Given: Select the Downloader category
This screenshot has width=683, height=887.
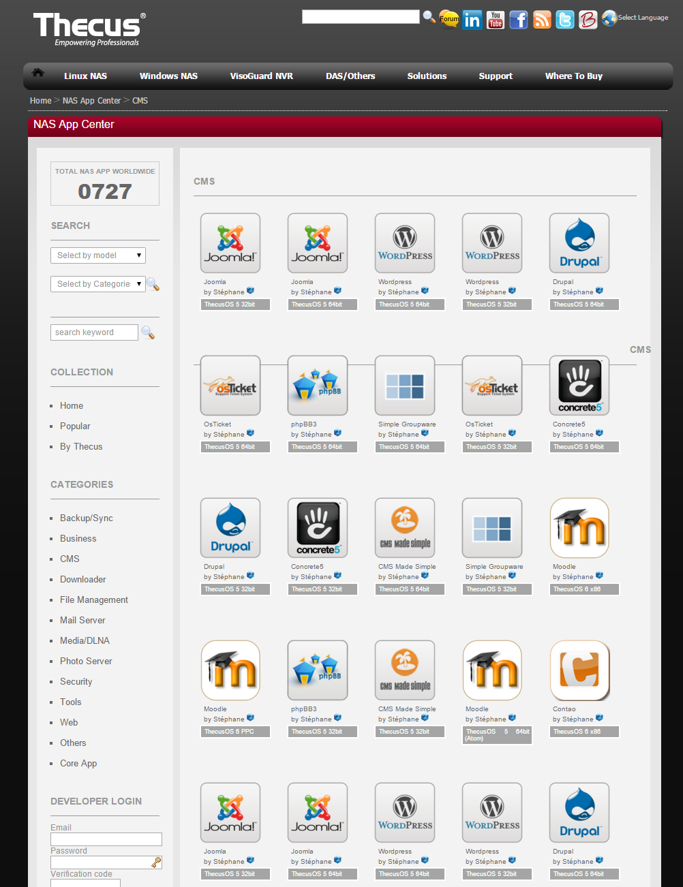Looking at the screenshot, I should [x=83, y=580].
